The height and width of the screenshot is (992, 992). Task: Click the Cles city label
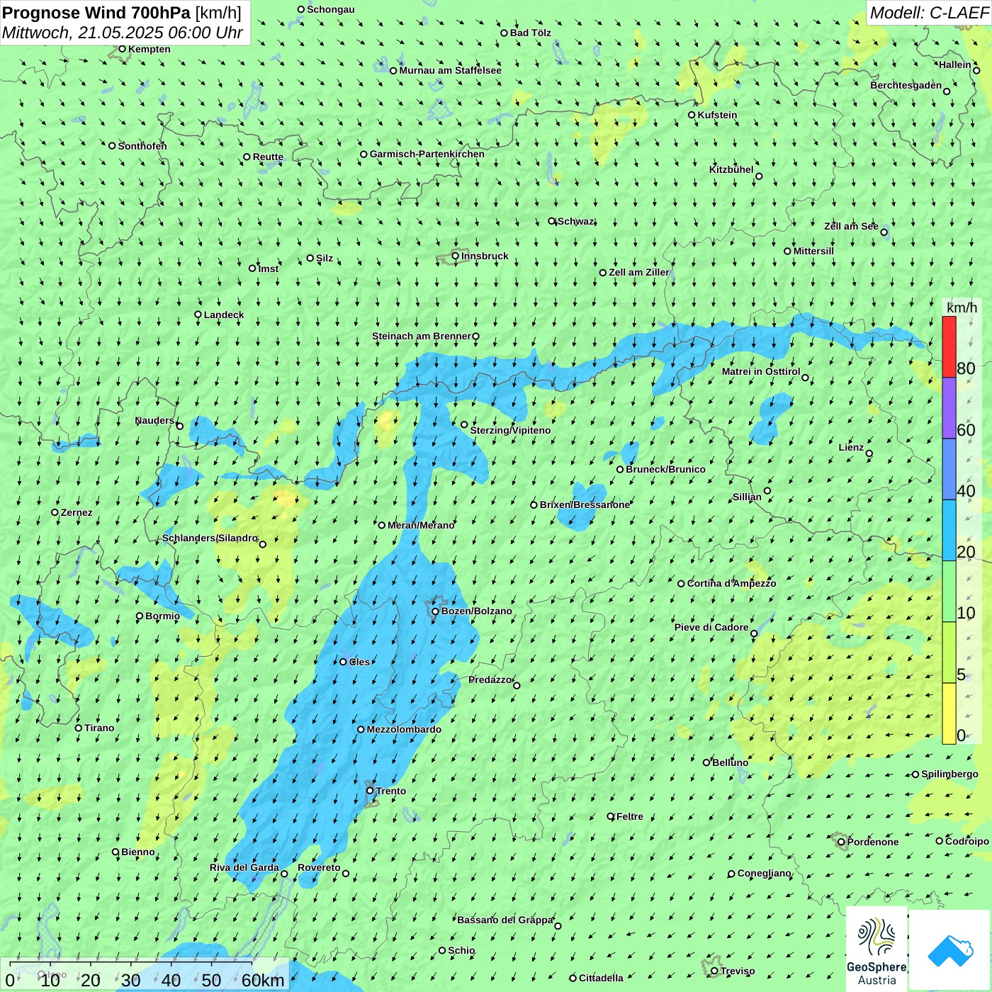pyautogui.click(x=359, y=662)
